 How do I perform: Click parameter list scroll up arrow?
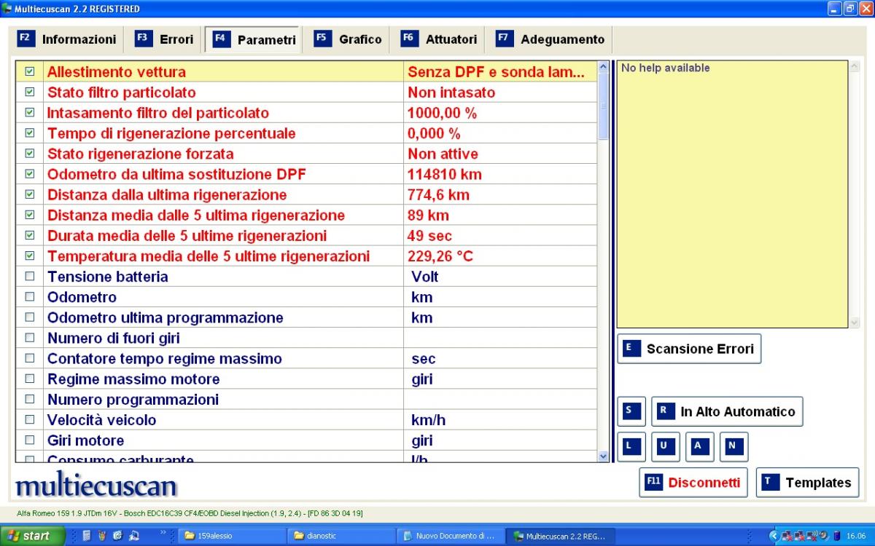pos(603,67)
